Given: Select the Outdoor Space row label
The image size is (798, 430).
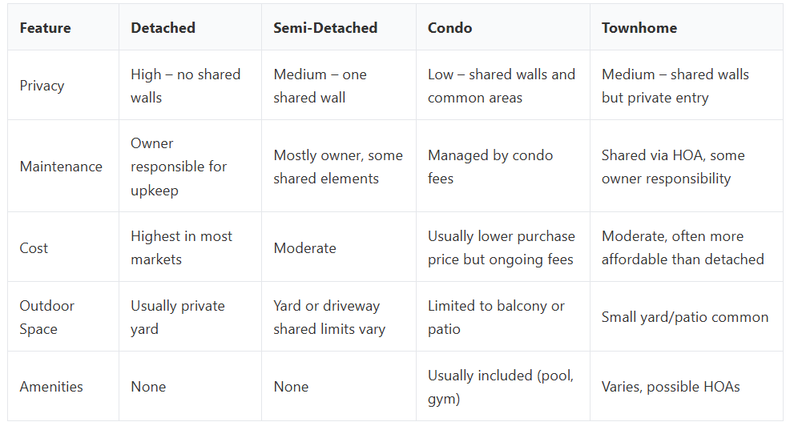Looking at the screenshot, I should tap(46, 317).
